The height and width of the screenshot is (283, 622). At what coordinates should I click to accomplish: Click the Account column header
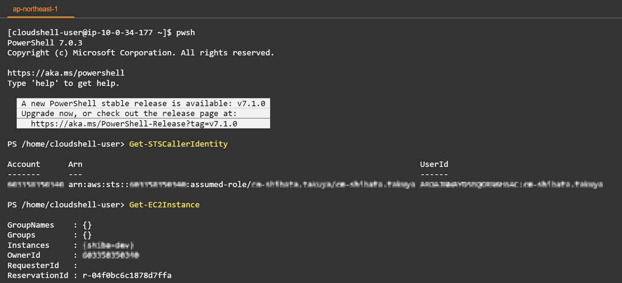click(23, 164)
